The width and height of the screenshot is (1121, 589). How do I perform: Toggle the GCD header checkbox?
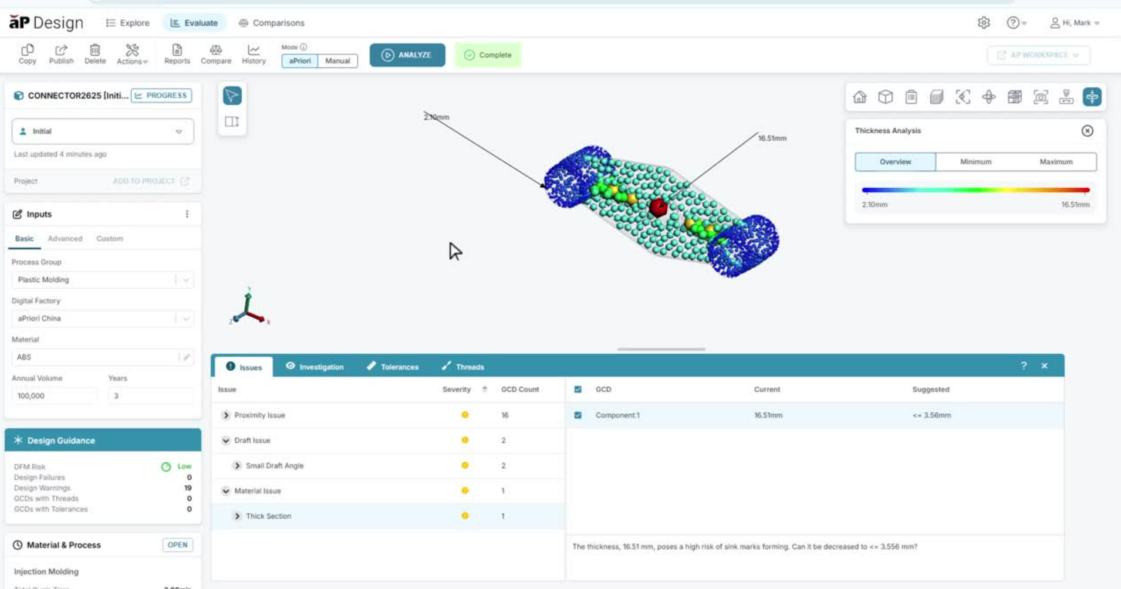click(578, 390)
